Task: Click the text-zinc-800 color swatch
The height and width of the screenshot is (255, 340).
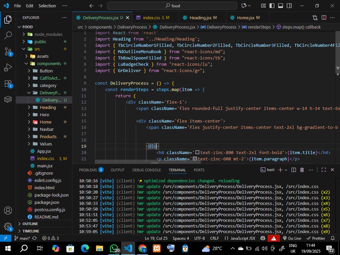Action: click(197, 152)
